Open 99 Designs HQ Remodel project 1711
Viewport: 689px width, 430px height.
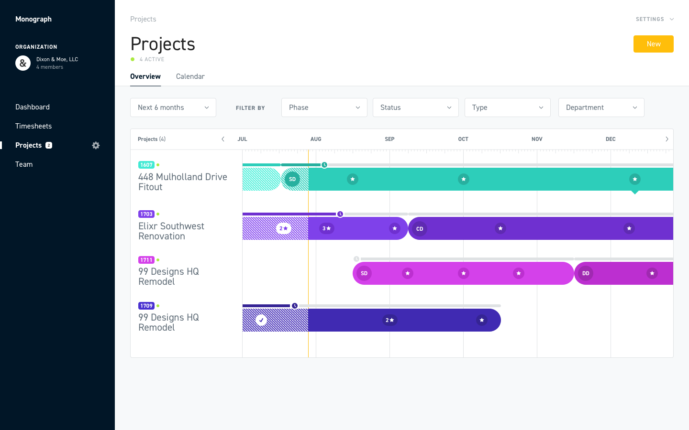[x=168, y=277]
